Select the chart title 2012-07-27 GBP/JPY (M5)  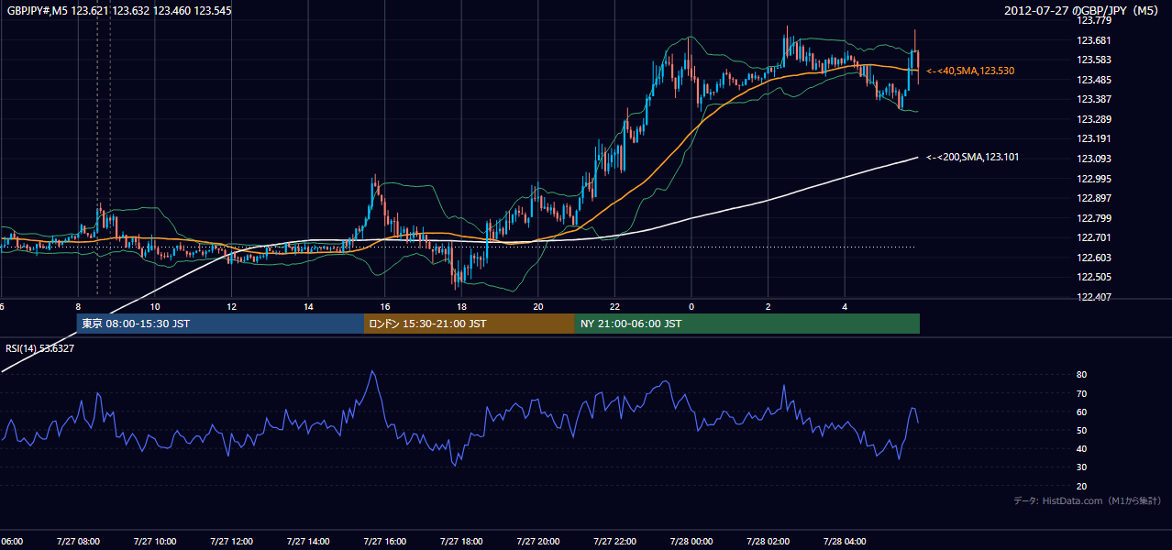[x=1082, y=11]
